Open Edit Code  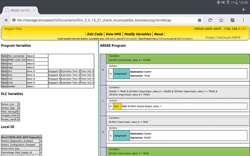pos(95,34)
